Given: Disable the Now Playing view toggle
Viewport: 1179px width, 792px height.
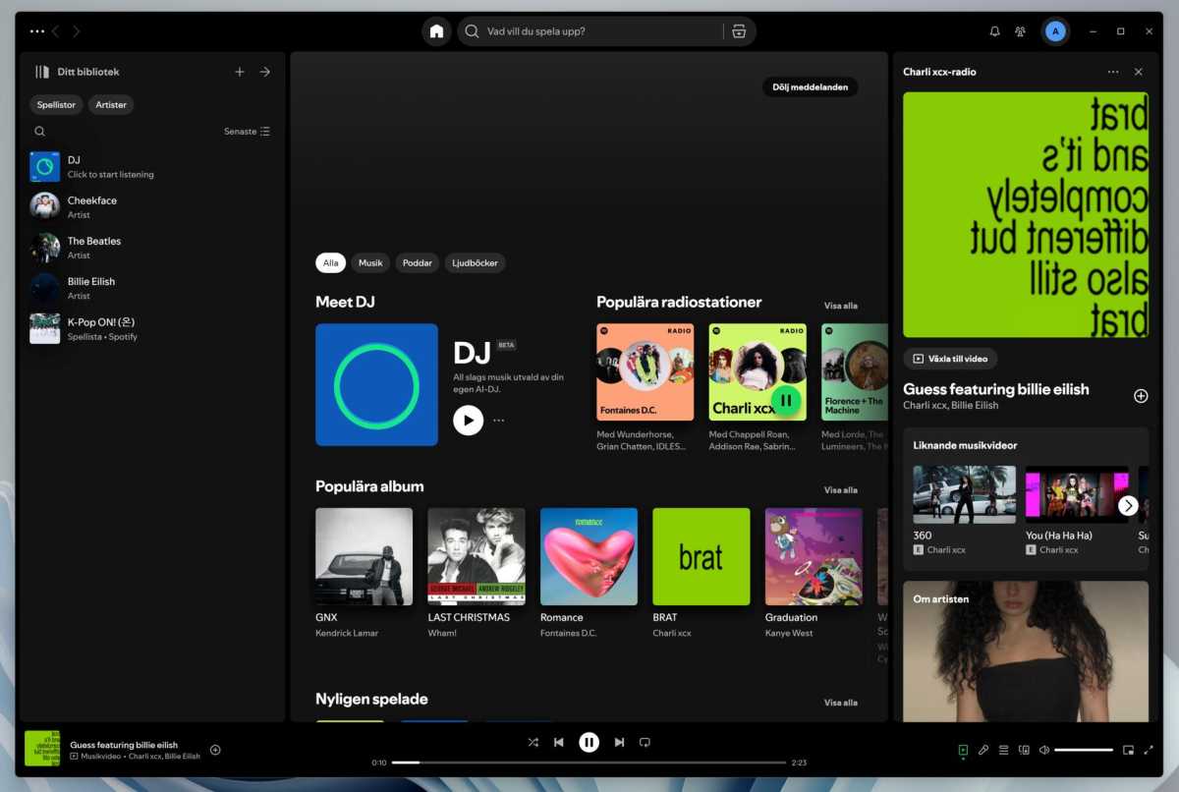Looking at the screenshot, I should pyautogui.click(x=963, y=750).
